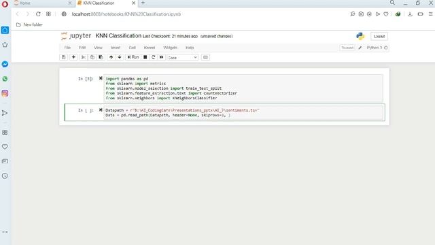Save the notebook with the toolbar's save icon

tap(63, 57)
